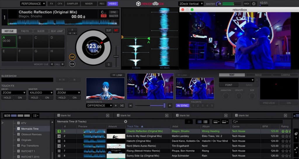Click the MASTER touch FX ON button
Viewport: 299px width, 159px height.
[47, 98]
